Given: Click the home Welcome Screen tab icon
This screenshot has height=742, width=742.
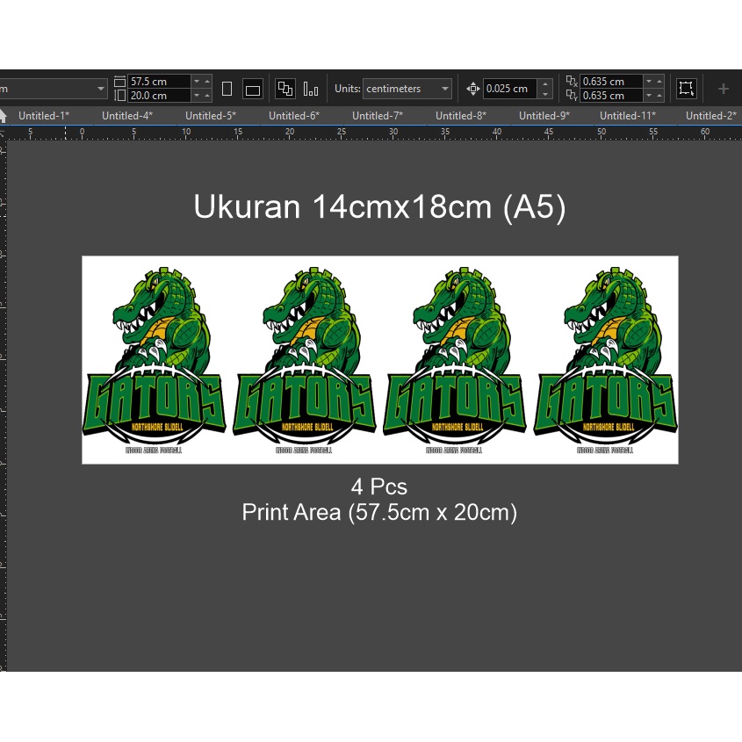Looking at the screenshot, I should point(4,115).
